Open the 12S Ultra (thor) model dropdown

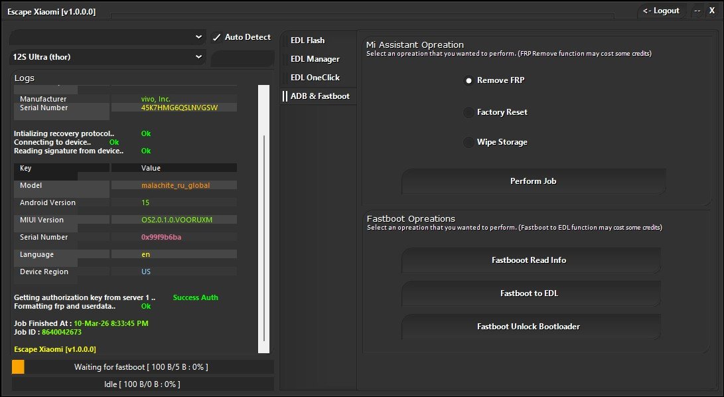point(106,57)
